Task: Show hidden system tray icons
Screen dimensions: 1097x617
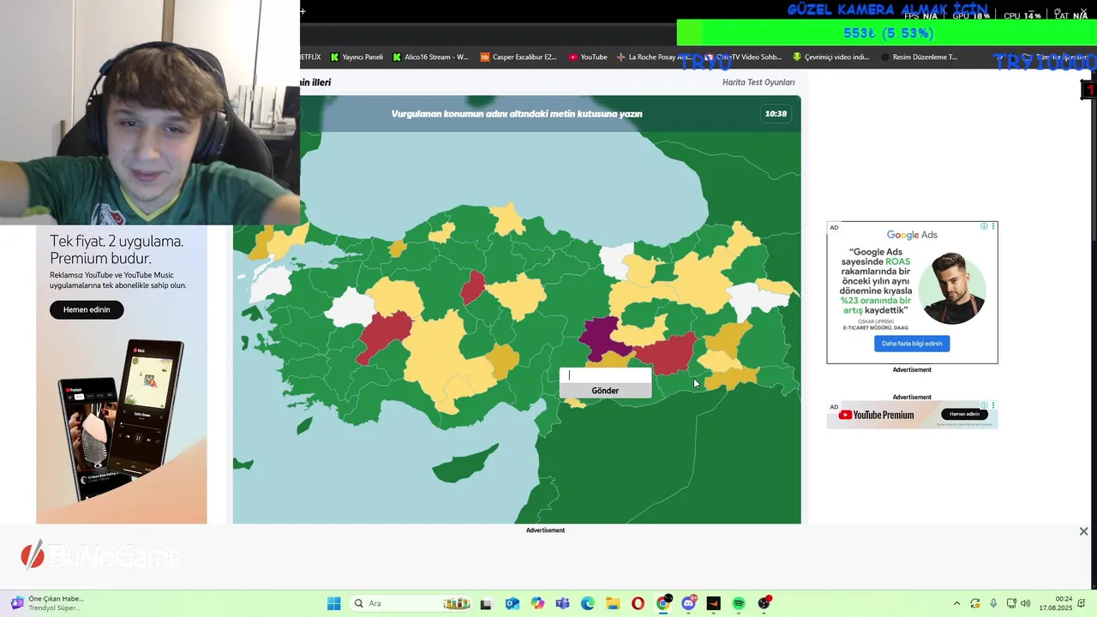Action: tap(956, 603)
